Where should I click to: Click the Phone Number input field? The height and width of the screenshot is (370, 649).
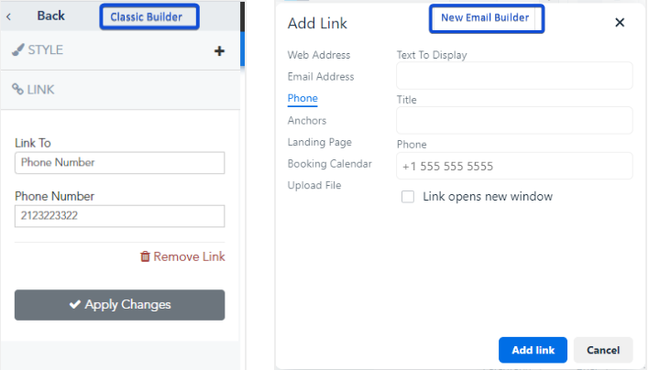point(119,216)
